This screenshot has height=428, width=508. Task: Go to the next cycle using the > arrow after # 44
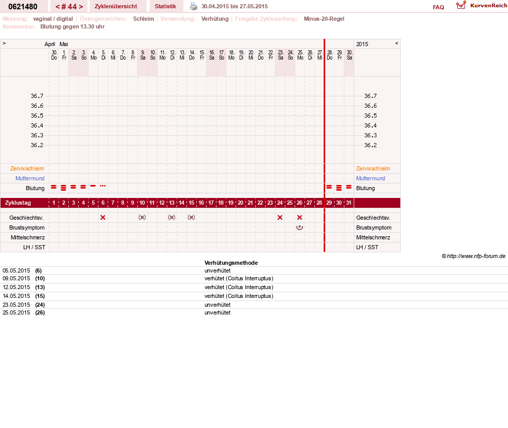81,7
